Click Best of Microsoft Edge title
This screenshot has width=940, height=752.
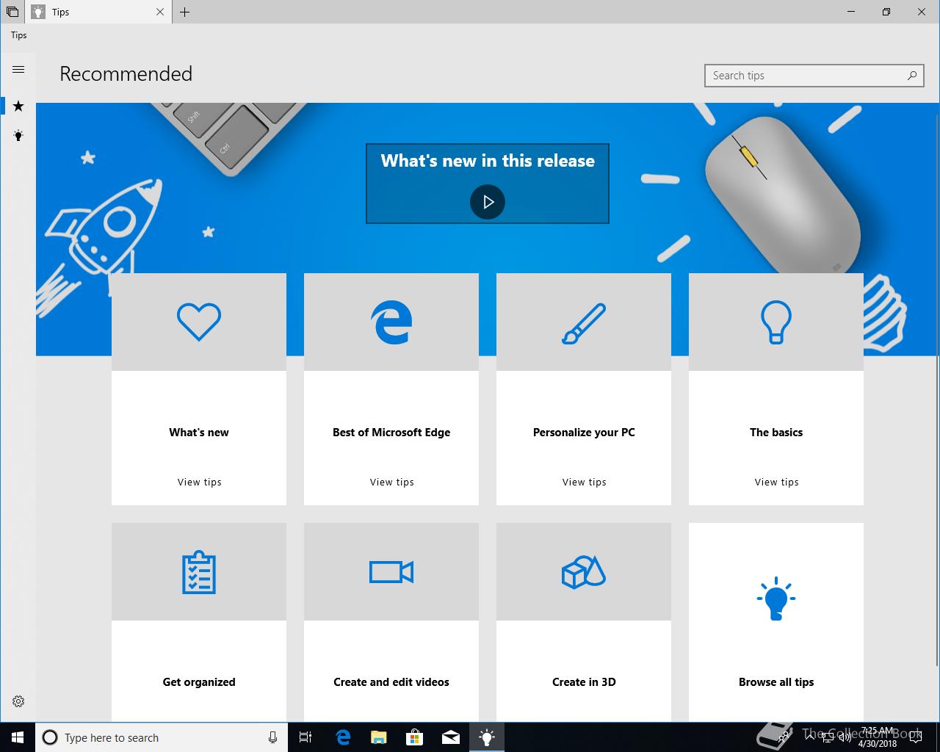391,432
